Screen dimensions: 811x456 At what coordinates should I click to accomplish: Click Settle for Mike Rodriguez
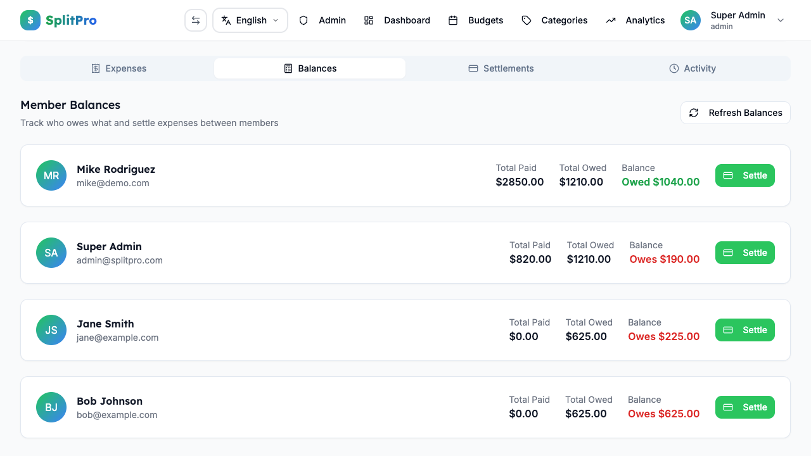coord(744,175)
